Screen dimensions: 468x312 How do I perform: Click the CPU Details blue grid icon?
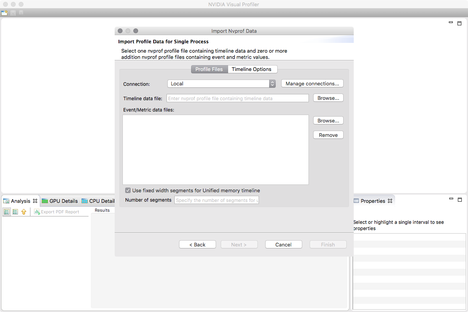pos(85,201)
